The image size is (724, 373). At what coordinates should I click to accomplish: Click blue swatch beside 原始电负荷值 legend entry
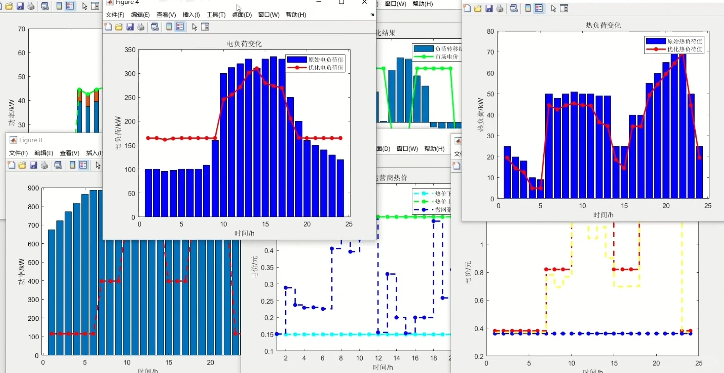tap(297, 60)
